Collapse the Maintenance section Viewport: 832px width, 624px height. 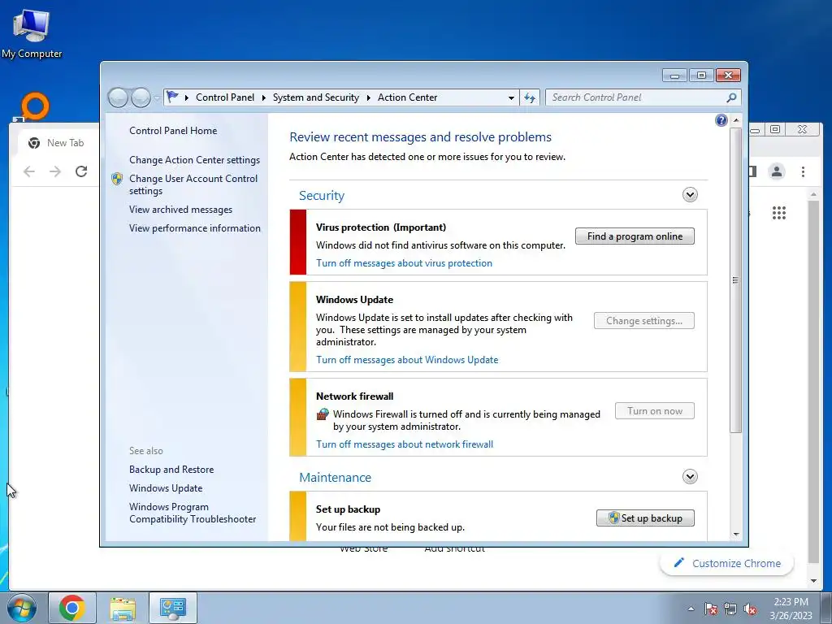690,476
